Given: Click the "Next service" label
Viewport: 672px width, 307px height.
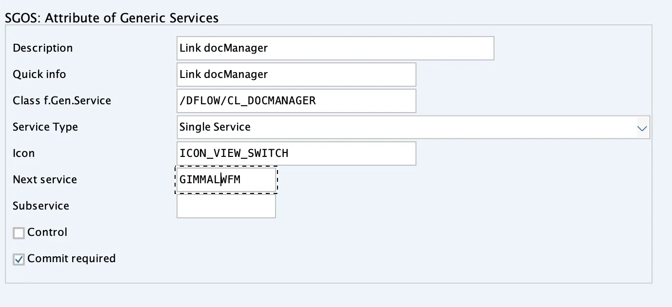Looking at the screenshot, I should 45,180.
